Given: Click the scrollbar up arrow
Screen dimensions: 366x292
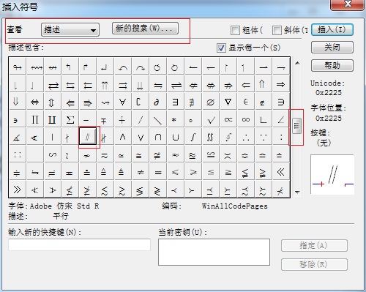Looking at the screenshot, I should click(x=297, y=63).
